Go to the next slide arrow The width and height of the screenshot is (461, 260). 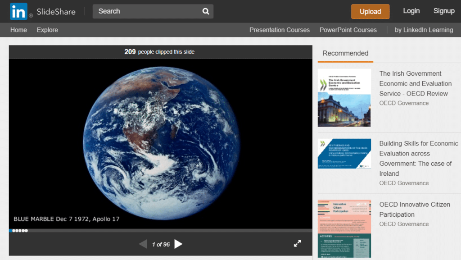[178, 244]
